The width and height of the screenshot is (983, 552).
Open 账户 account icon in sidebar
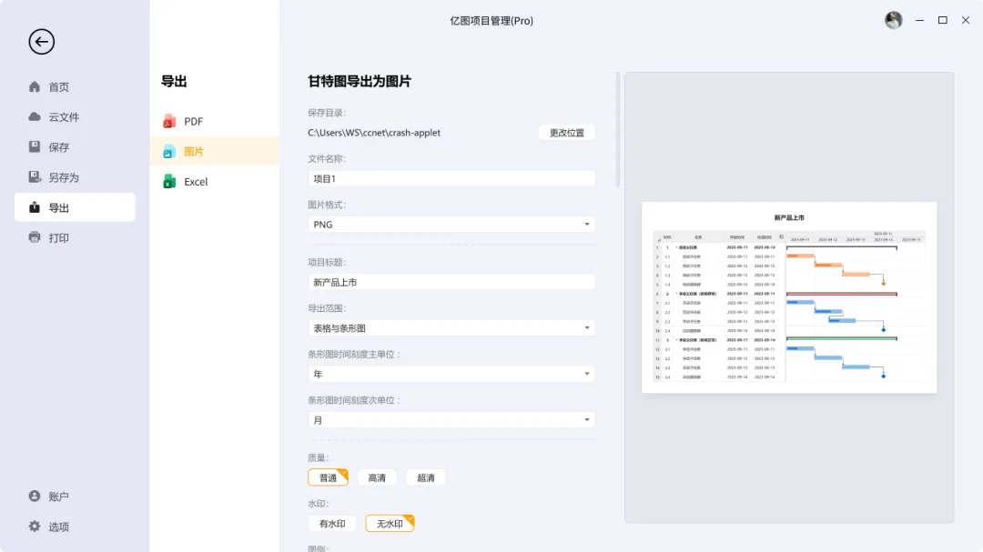tap(35, 497)
